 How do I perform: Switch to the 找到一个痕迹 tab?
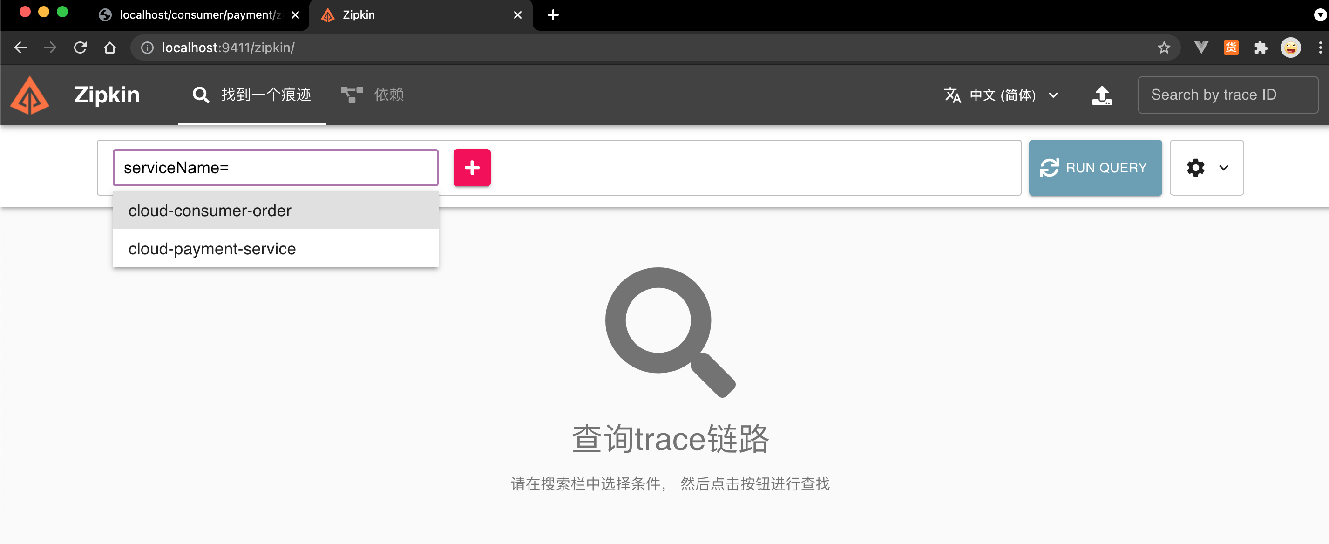(x=252, y=95)
